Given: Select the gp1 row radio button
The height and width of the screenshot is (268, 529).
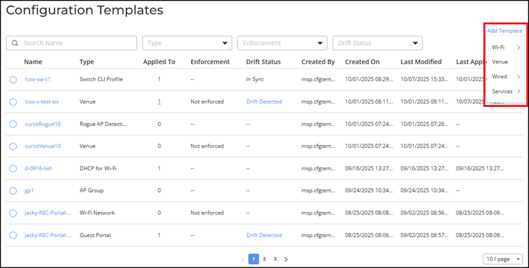Looking at the screenshot, I should coord(13,190).
